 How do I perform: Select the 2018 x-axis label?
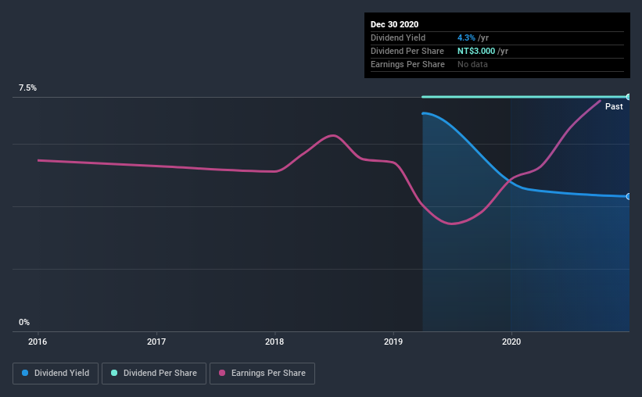pos(274,342)
